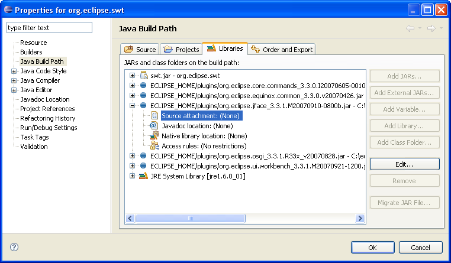This screenshot has height=263, width=451.
Task: Click the equinox.common jar blue circle icon
Action: [143, 95]
